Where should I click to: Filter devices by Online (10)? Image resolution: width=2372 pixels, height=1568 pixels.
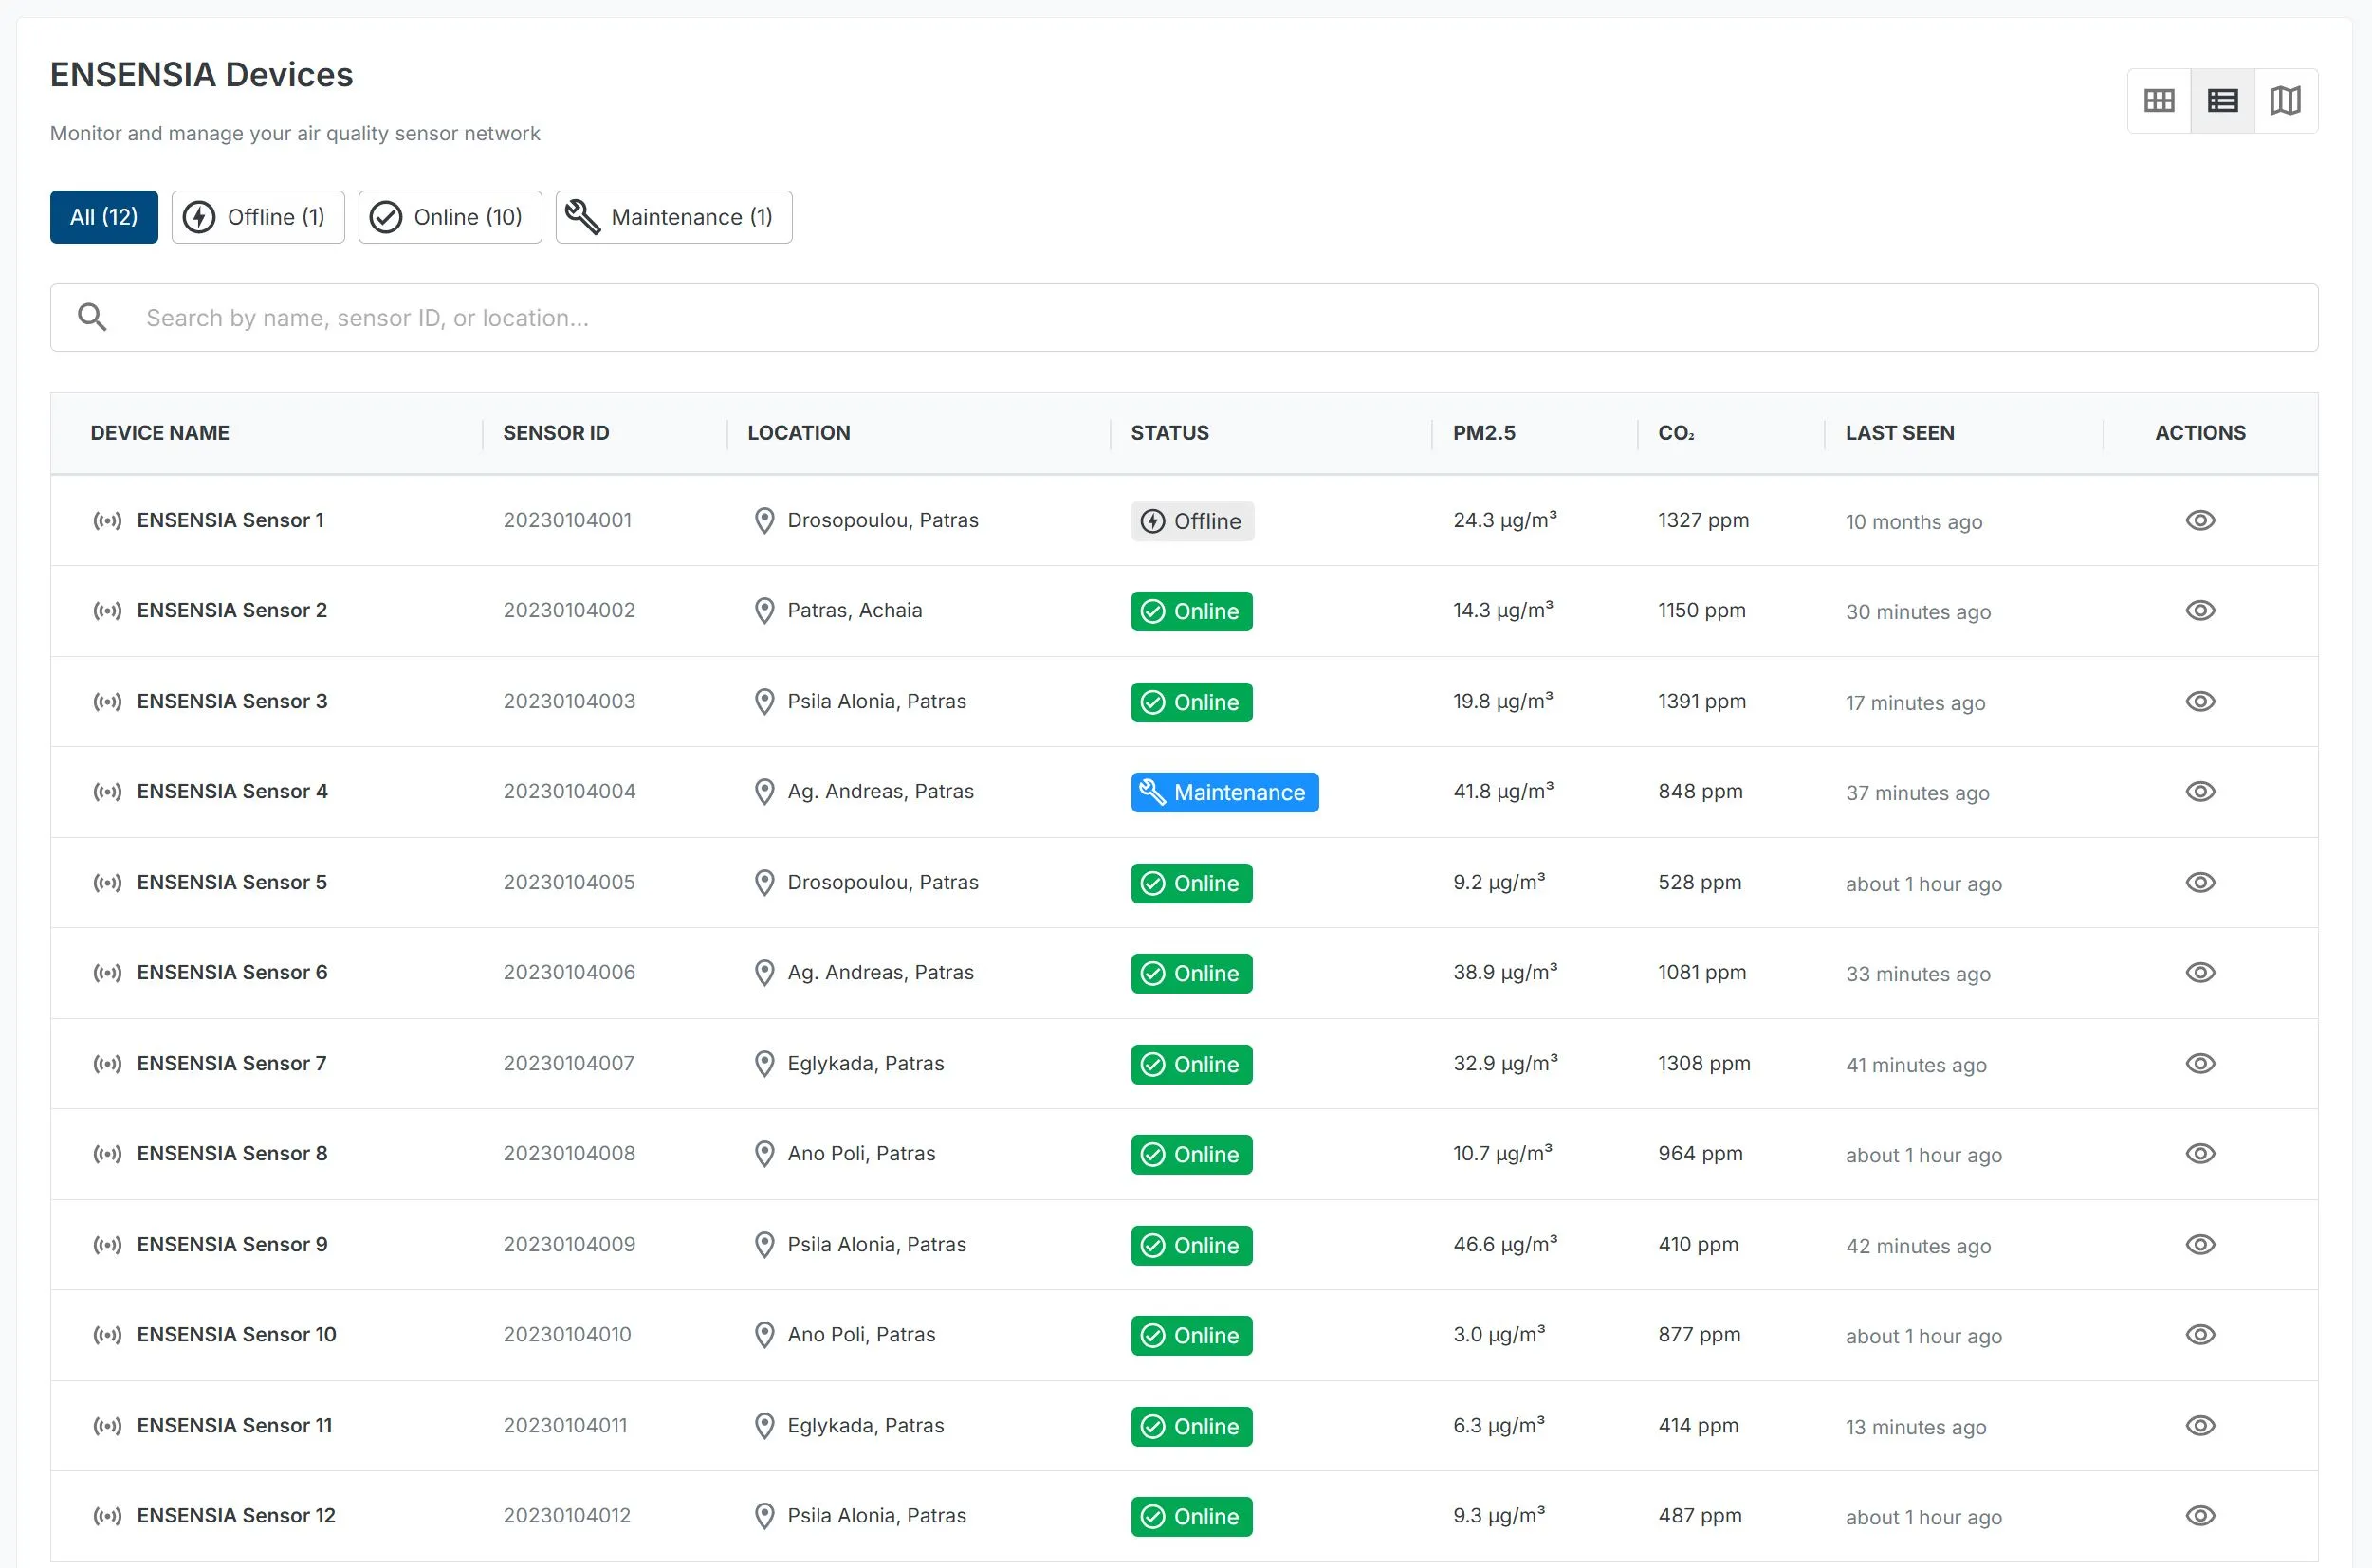coord(450,217)
